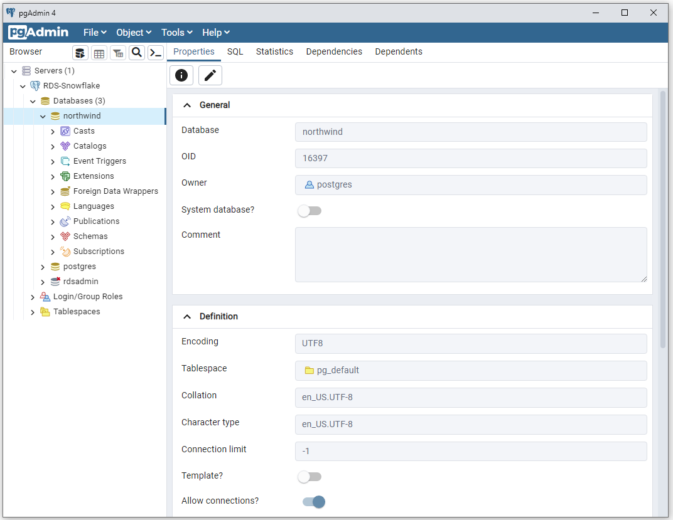Click the Comment text area
Image resolution: width=673 pixels, height=520 pixels.
471,255
